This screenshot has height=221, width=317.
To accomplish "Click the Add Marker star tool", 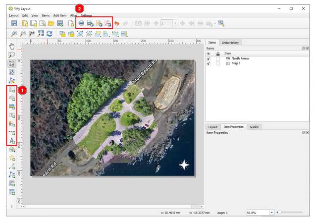I will pyautogui.click(x=12, y=158).
